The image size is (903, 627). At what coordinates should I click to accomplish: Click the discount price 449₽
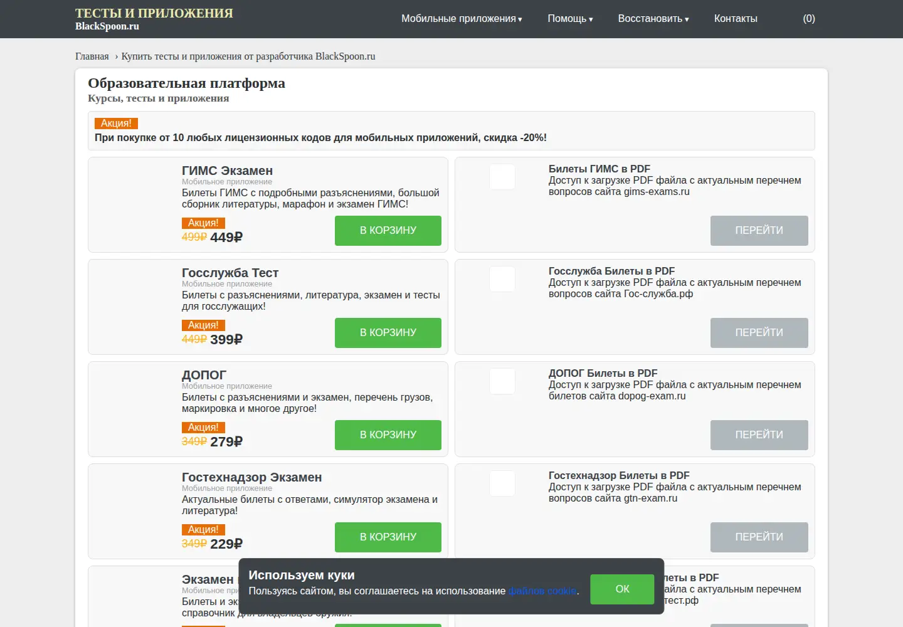coord(226,238)
